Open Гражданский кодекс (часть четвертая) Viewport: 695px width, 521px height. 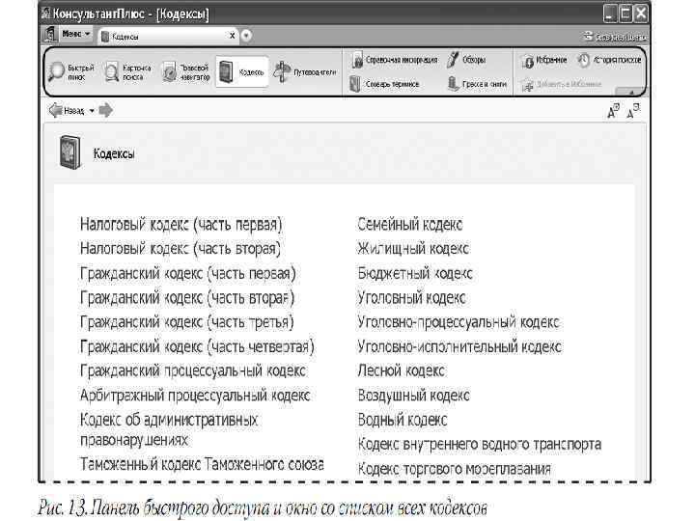(x=197, y=346)
